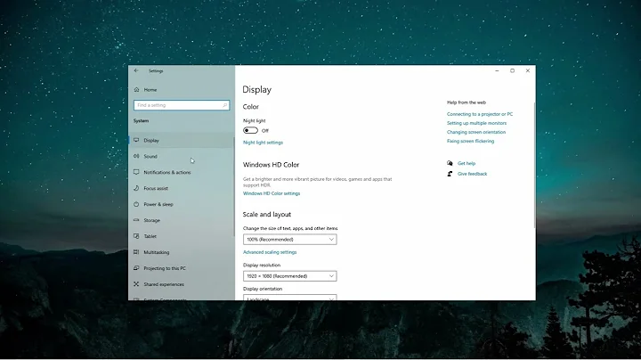Click the Get help link
Image resolution: width=641 pixels, height=360 pixels.
tap(467, 163)
